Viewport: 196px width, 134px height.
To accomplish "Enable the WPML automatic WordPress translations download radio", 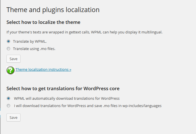I will pos(8,98).
